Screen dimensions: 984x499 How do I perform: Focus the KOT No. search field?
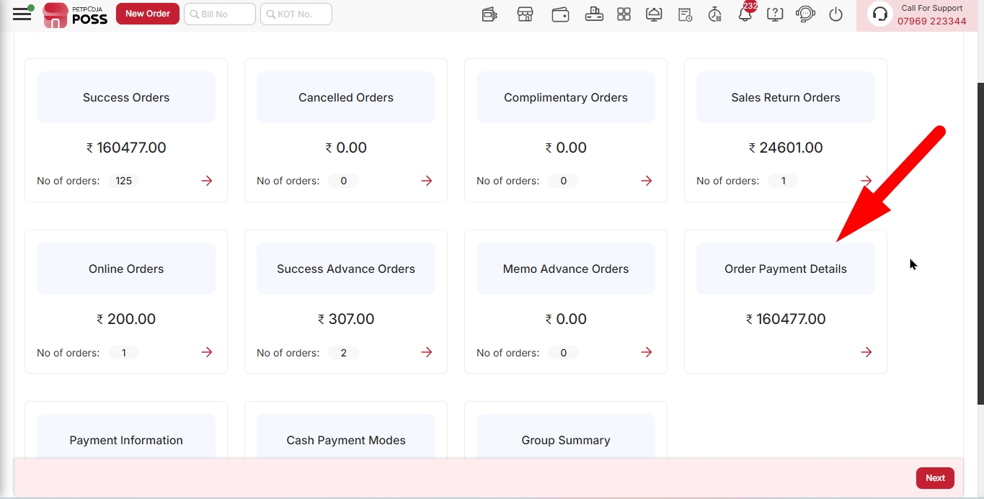tap(296, 14)
